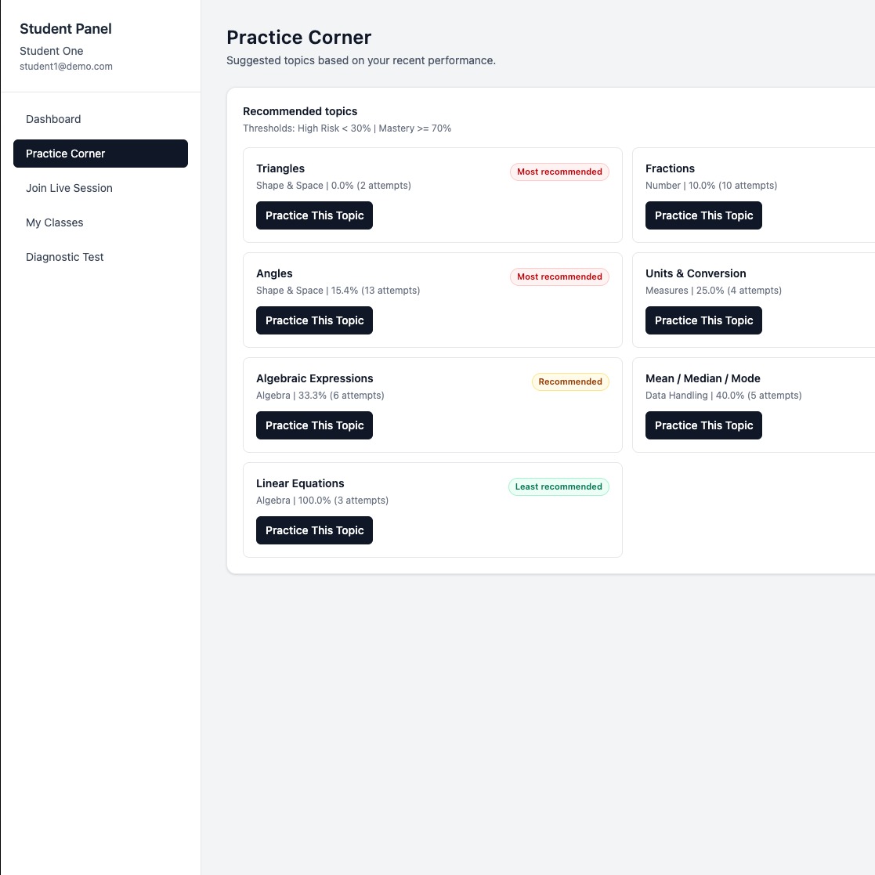This screenshot has height=875, width=875.
Task: Go to My Classes
Action: coord(100,222)
